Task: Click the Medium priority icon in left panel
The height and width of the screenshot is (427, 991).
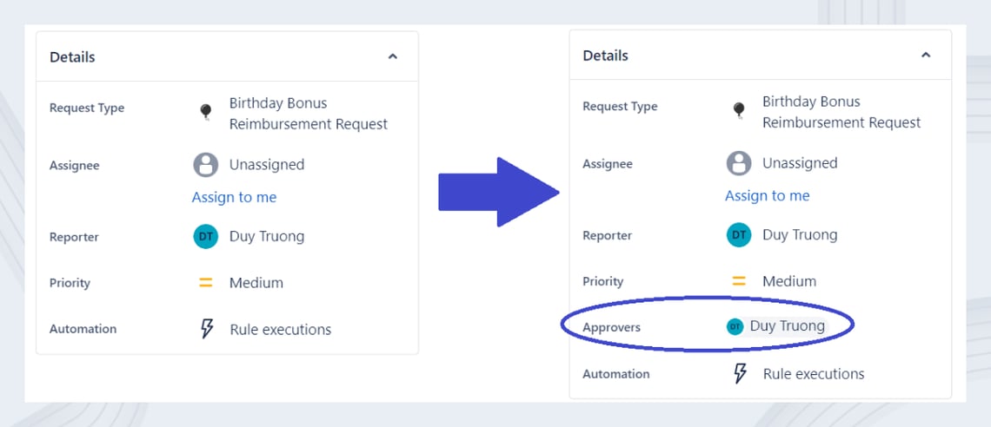Action: 206,283
